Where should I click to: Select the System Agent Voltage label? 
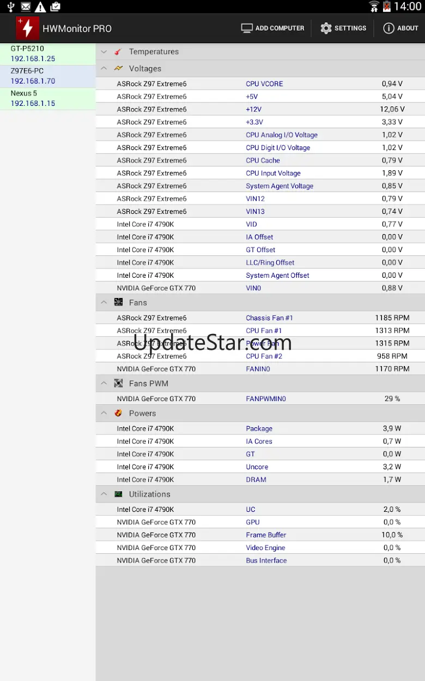tap(280, 186)
